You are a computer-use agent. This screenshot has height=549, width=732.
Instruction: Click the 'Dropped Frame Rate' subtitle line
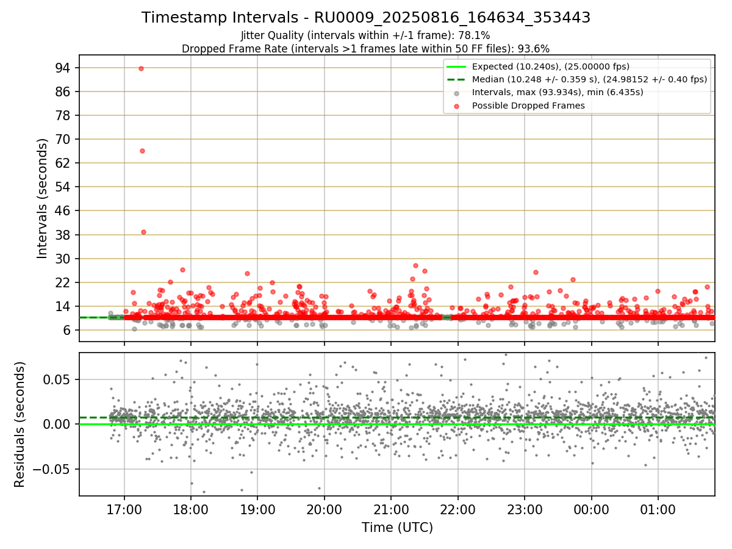point(366,48)
